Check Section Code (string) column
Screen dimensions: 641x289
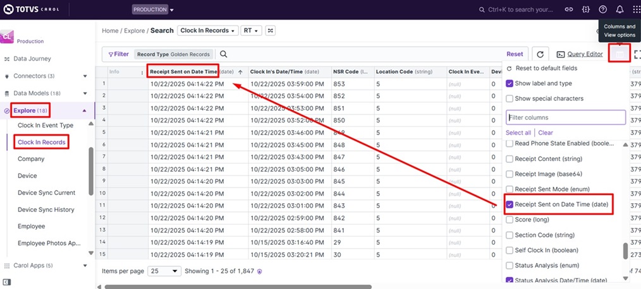coord(510,235)
